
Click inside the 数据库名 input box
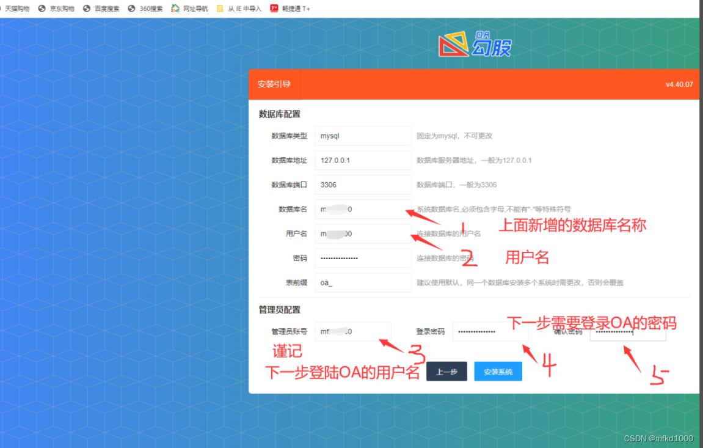(363, 209)
